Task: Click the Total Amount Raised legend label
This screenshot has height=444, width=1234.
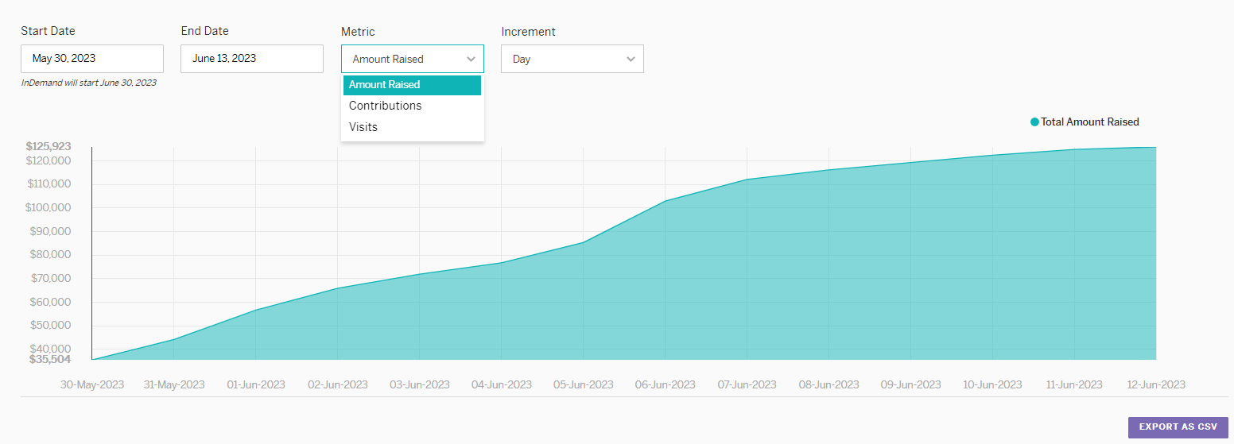Action: click(1090, 122)
